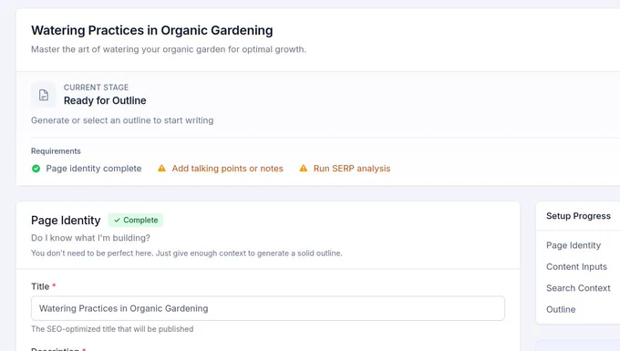Click the Page Identity section heading

point(66,220)
